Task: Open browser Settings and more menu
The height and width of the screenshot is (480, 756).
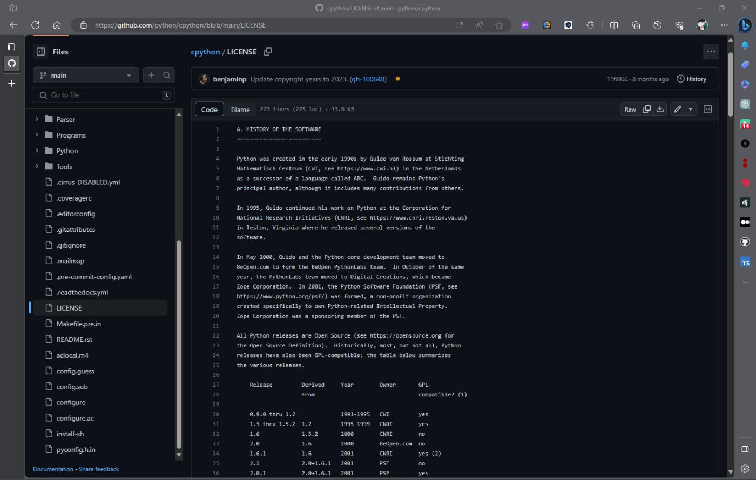Action: [x=724, y=25]
